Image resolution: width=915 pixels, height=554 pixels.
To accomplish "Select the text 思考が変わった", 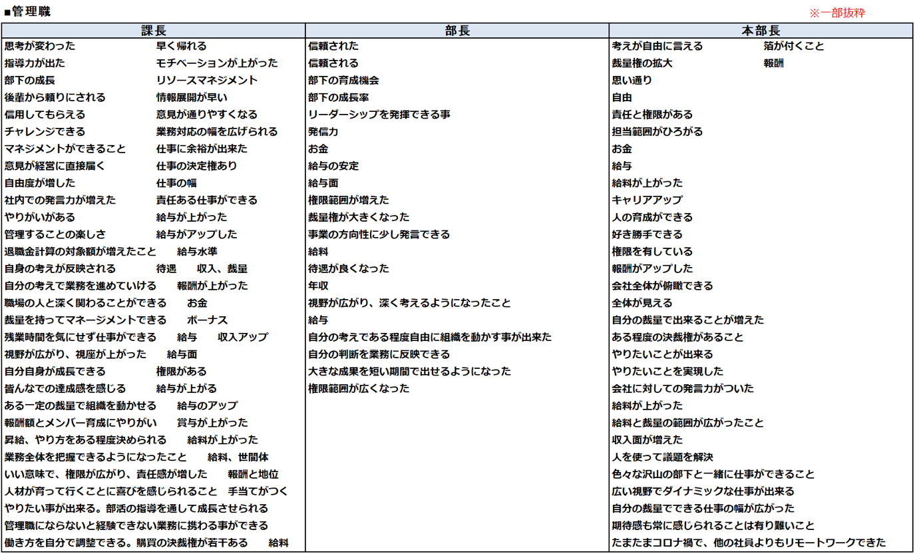I will 40,47.
